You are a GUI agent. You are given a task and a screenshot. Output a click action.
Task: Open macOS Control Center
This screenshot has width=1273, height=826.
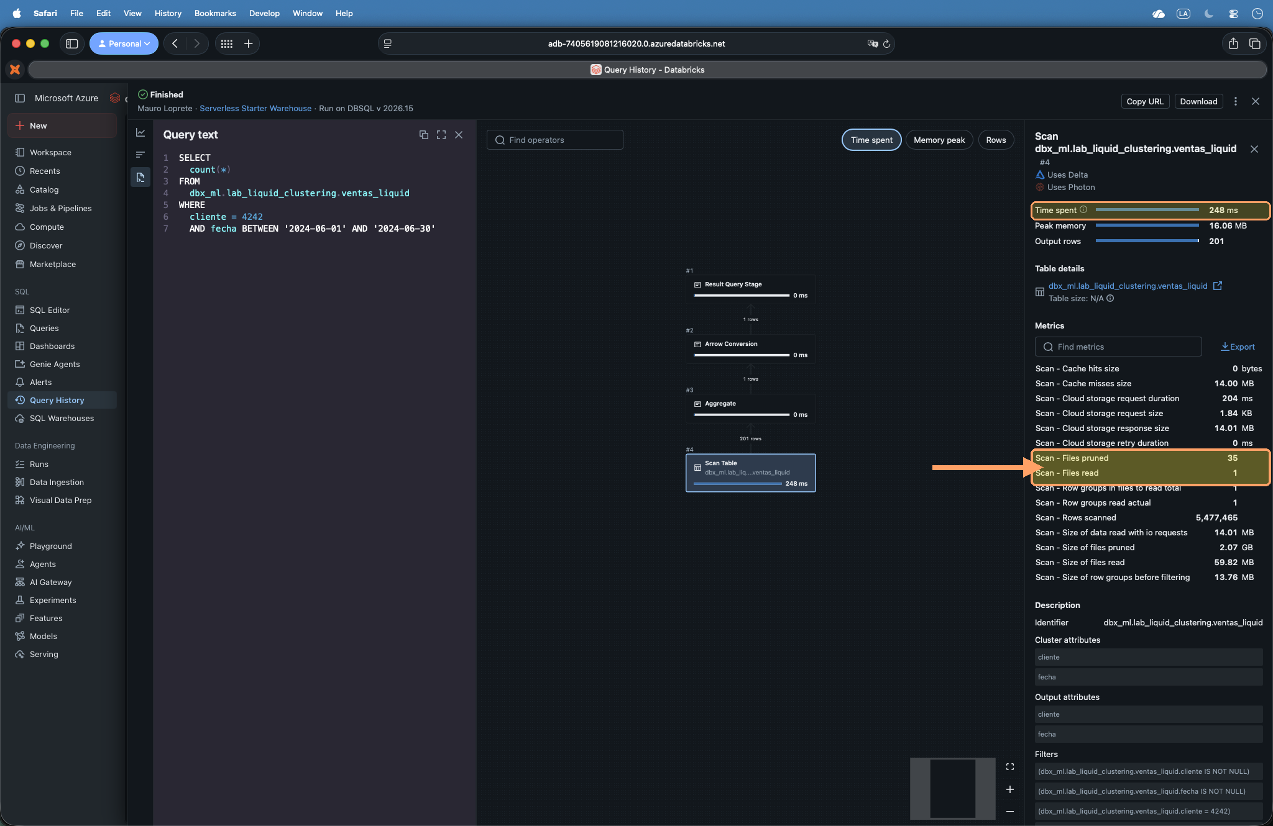click(x=1233, y=13)
